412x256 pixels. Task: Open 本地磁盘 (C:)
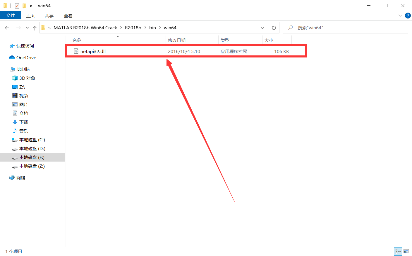click(x=32, y=140)
